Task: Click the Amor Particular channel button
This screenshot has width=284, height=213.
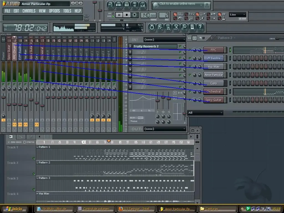Action: coord(214,75)
